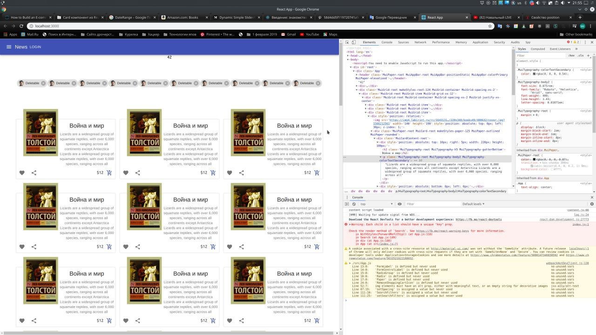Image resolution: width=596 pixels, height=335 pixels.
Task: Expand the header MuiAppBar node
Action: click(357, 74)
